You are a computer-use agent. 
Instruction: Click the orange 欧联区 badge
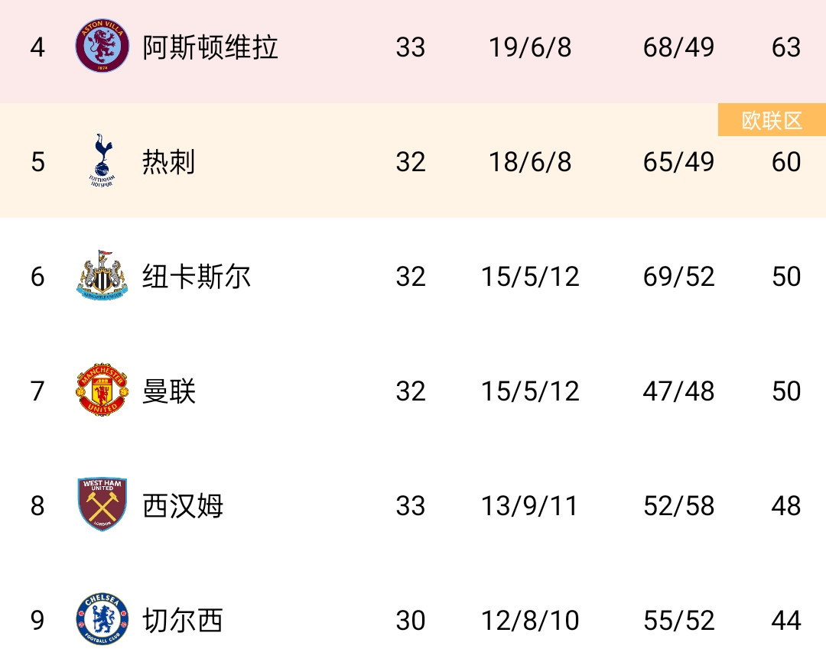pos(772,121)
